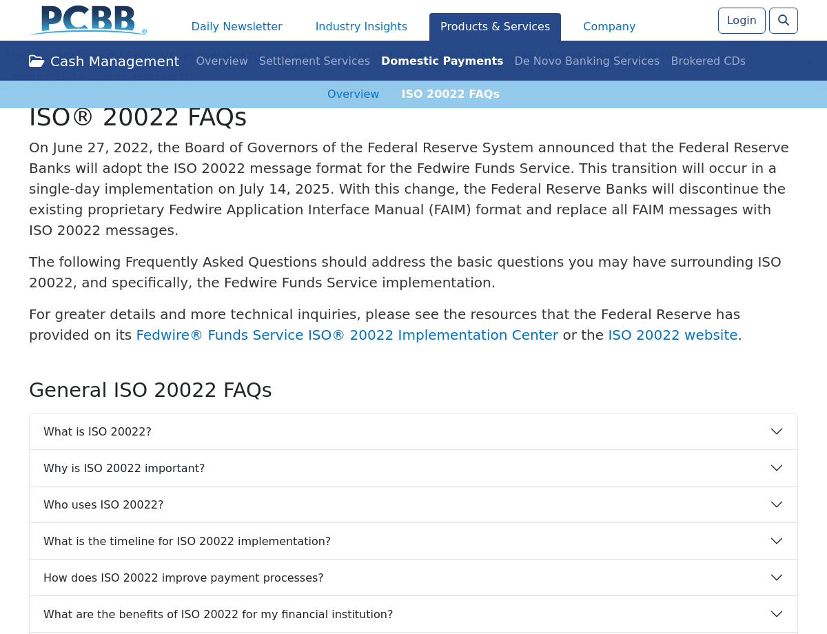Open the Daily Newsletter menu
This screenshot has width=827, height=634.
pyautogui.click(x=236, y=27)
